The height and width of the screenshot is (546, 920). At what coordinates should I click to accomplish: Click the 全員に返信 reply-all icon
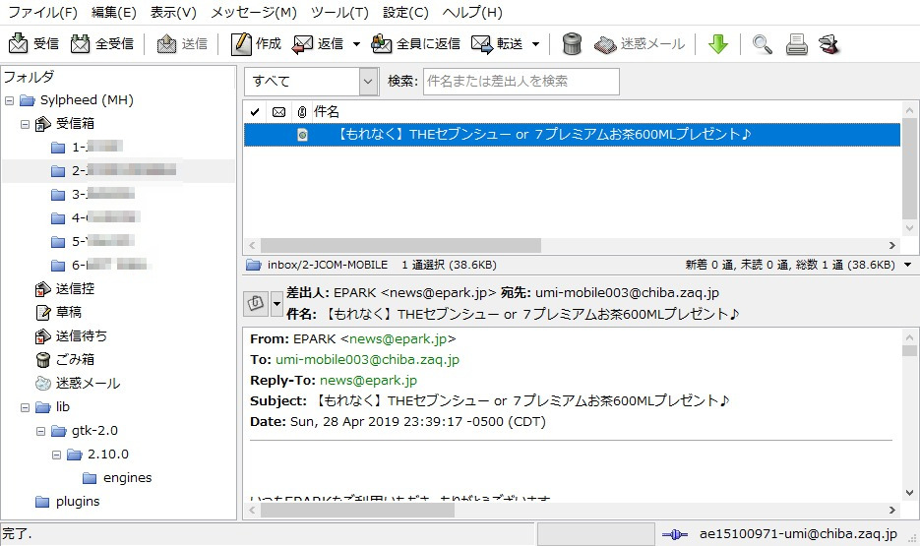coord(383,44)
